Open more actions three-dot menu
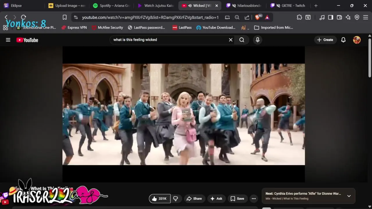 click(x=254, y=199)
